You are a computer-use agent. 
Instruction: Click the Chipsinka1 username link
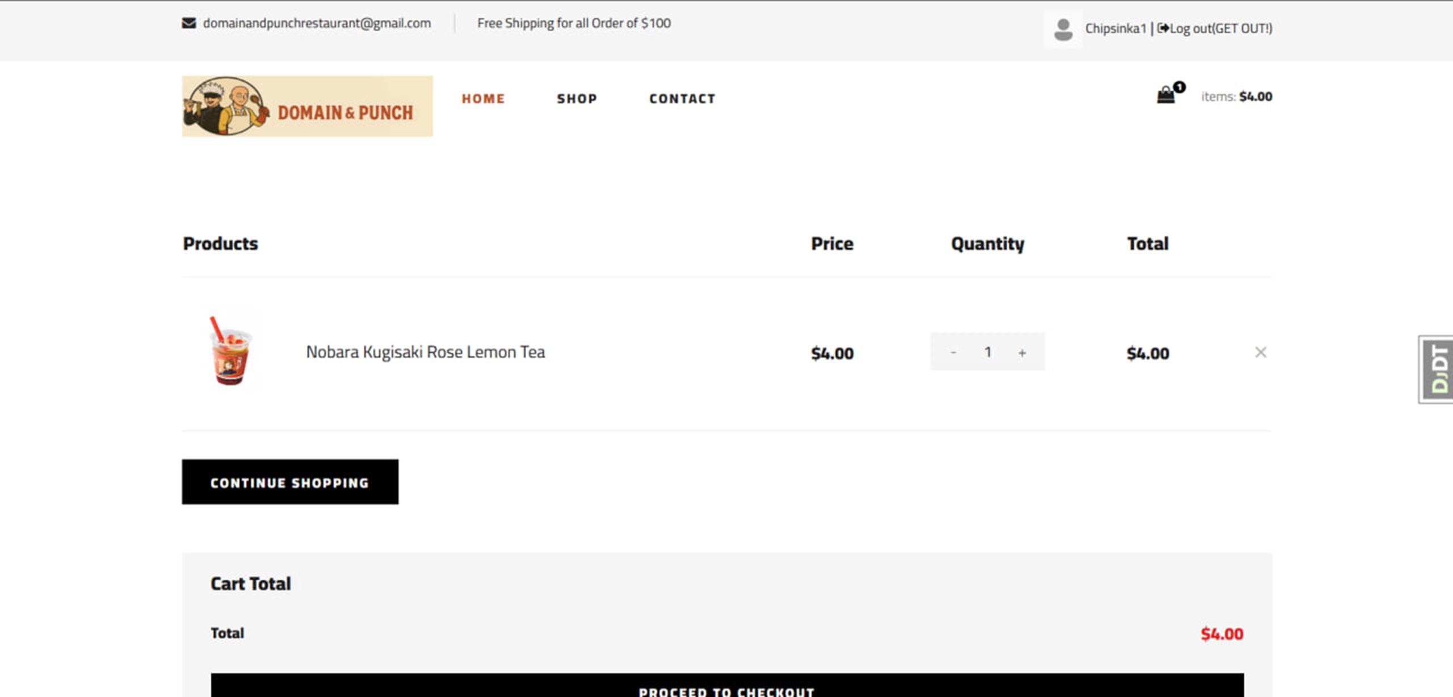point(1115,28)
